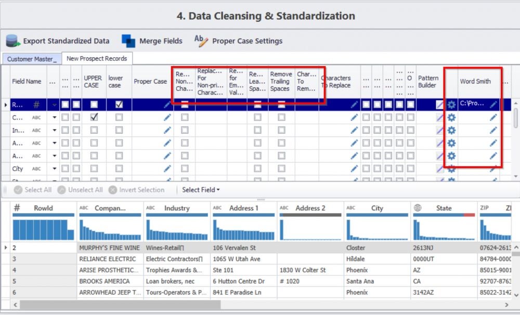Expand the dropdown arrow beside the City field
Viewport: 520px width, 315px height.
point(54,169)
